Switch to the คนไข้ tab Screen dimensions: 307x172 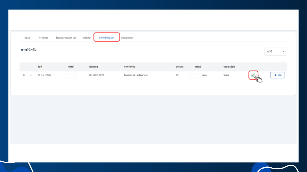27,38
